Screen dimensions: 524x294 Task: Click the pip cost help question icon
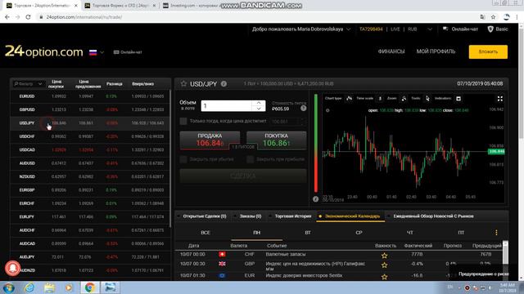coord(303,109)
